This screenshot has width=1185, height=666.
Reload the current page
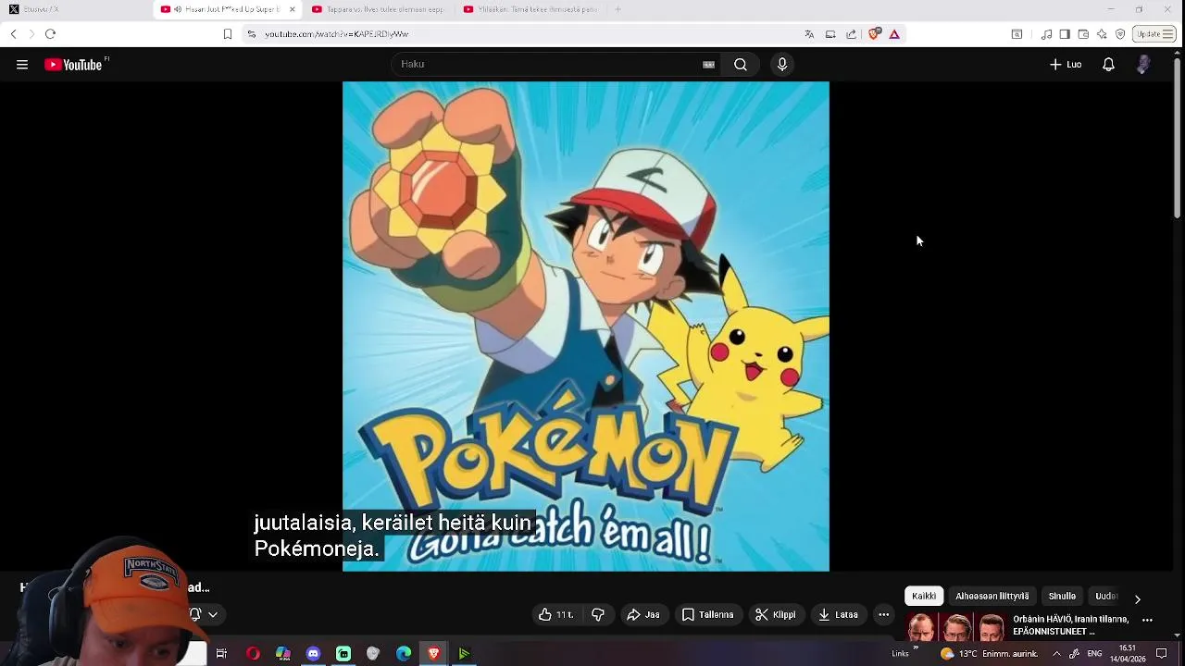[51, 34]
